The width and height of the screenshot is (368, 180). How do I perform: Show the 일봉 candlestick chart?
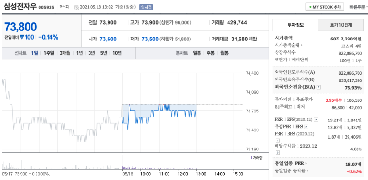point(197,53)
